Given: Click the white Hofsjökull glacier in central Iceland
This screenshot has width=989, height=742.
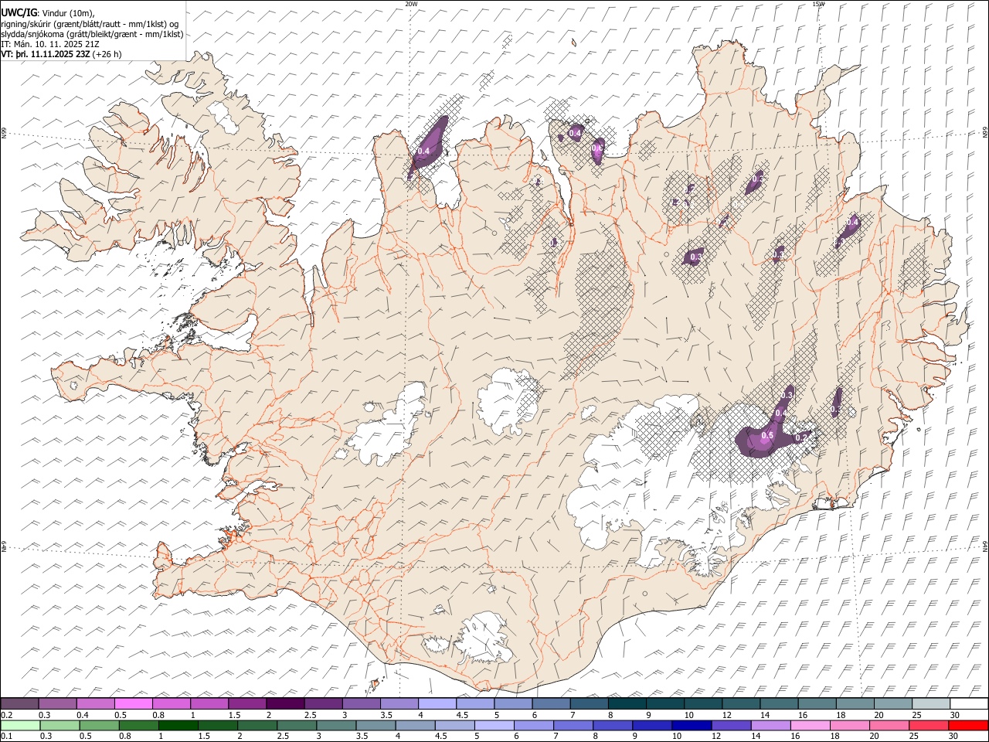Looking at the screenshot, I should [508, 402].
